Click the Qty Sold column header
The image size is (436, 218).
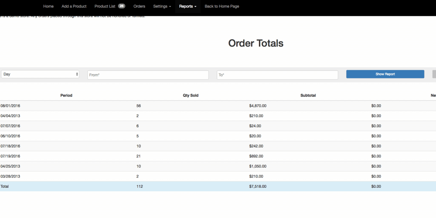(x=191, y=95)
